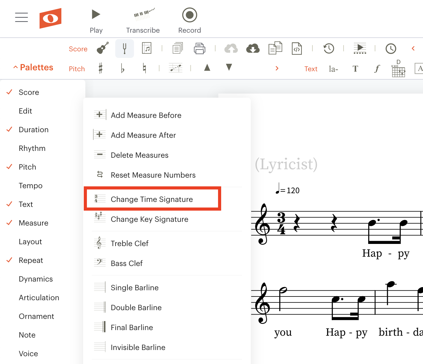Click the orange app logo
The image size is (423, 364).
click(x=50, y=18)
